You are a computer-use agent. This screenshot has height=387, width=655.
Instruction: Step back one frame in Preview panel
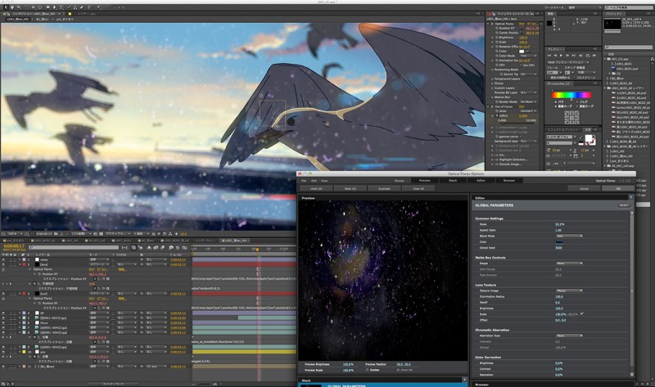point(555,56)
